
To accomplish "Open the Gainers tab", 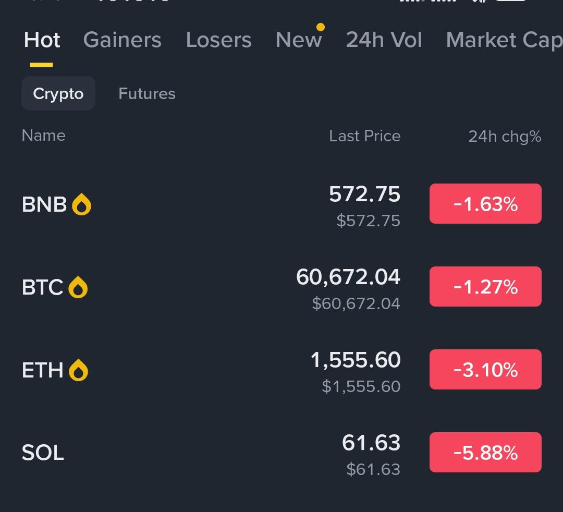I will point(122,40).
